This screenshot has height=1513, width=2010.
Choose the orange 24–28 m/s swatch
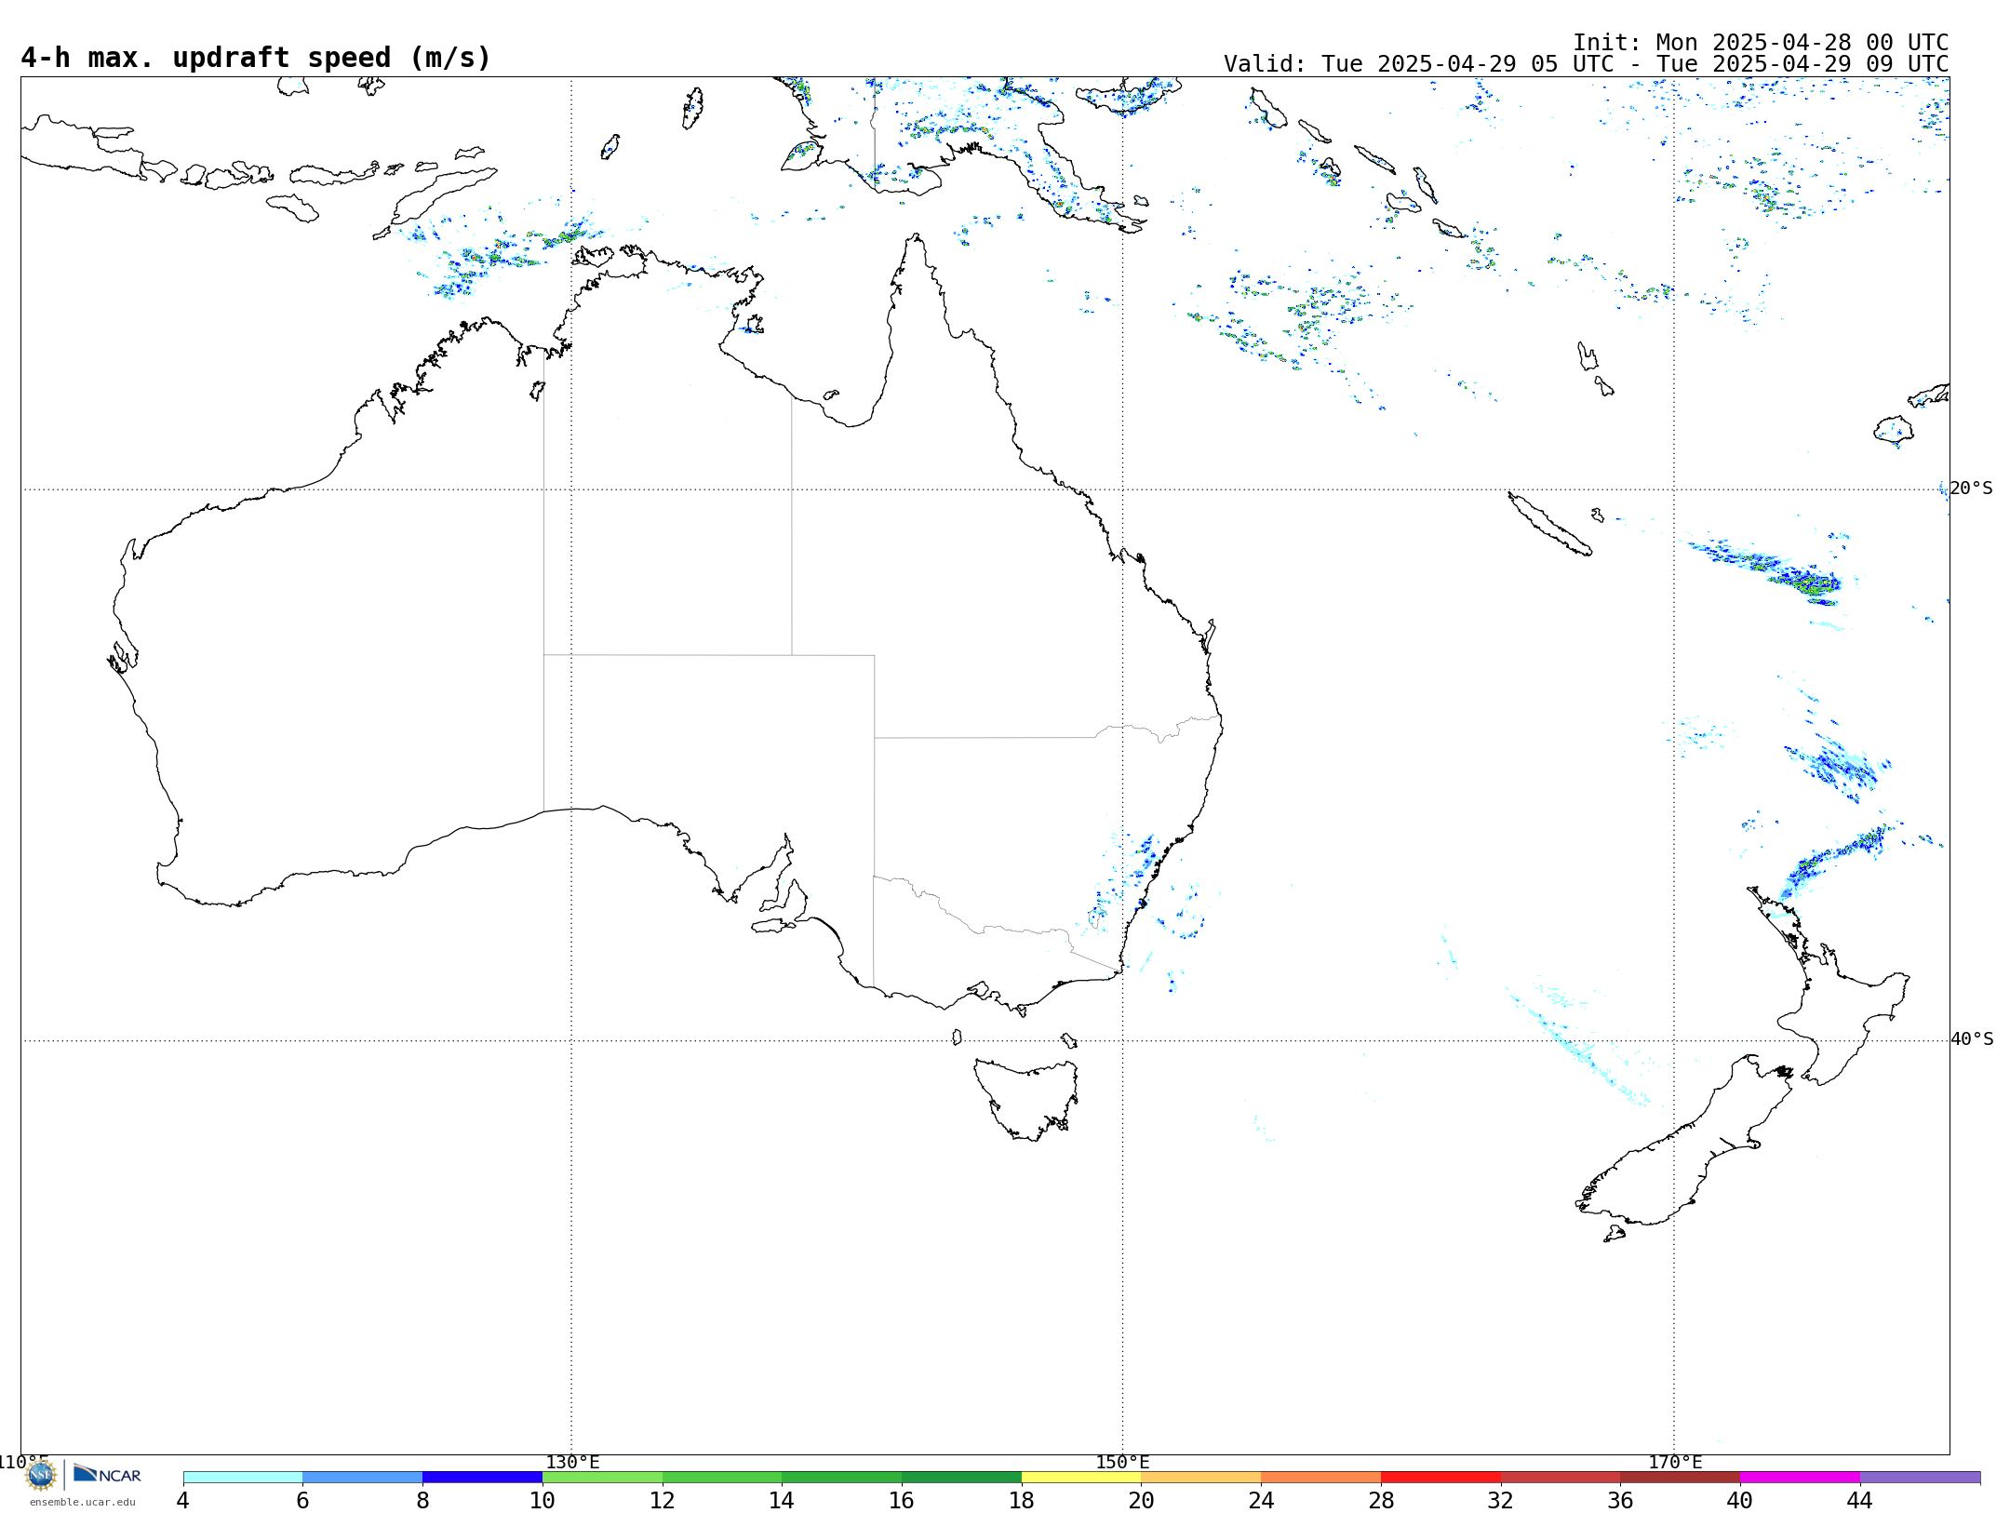[1320, 1478]
